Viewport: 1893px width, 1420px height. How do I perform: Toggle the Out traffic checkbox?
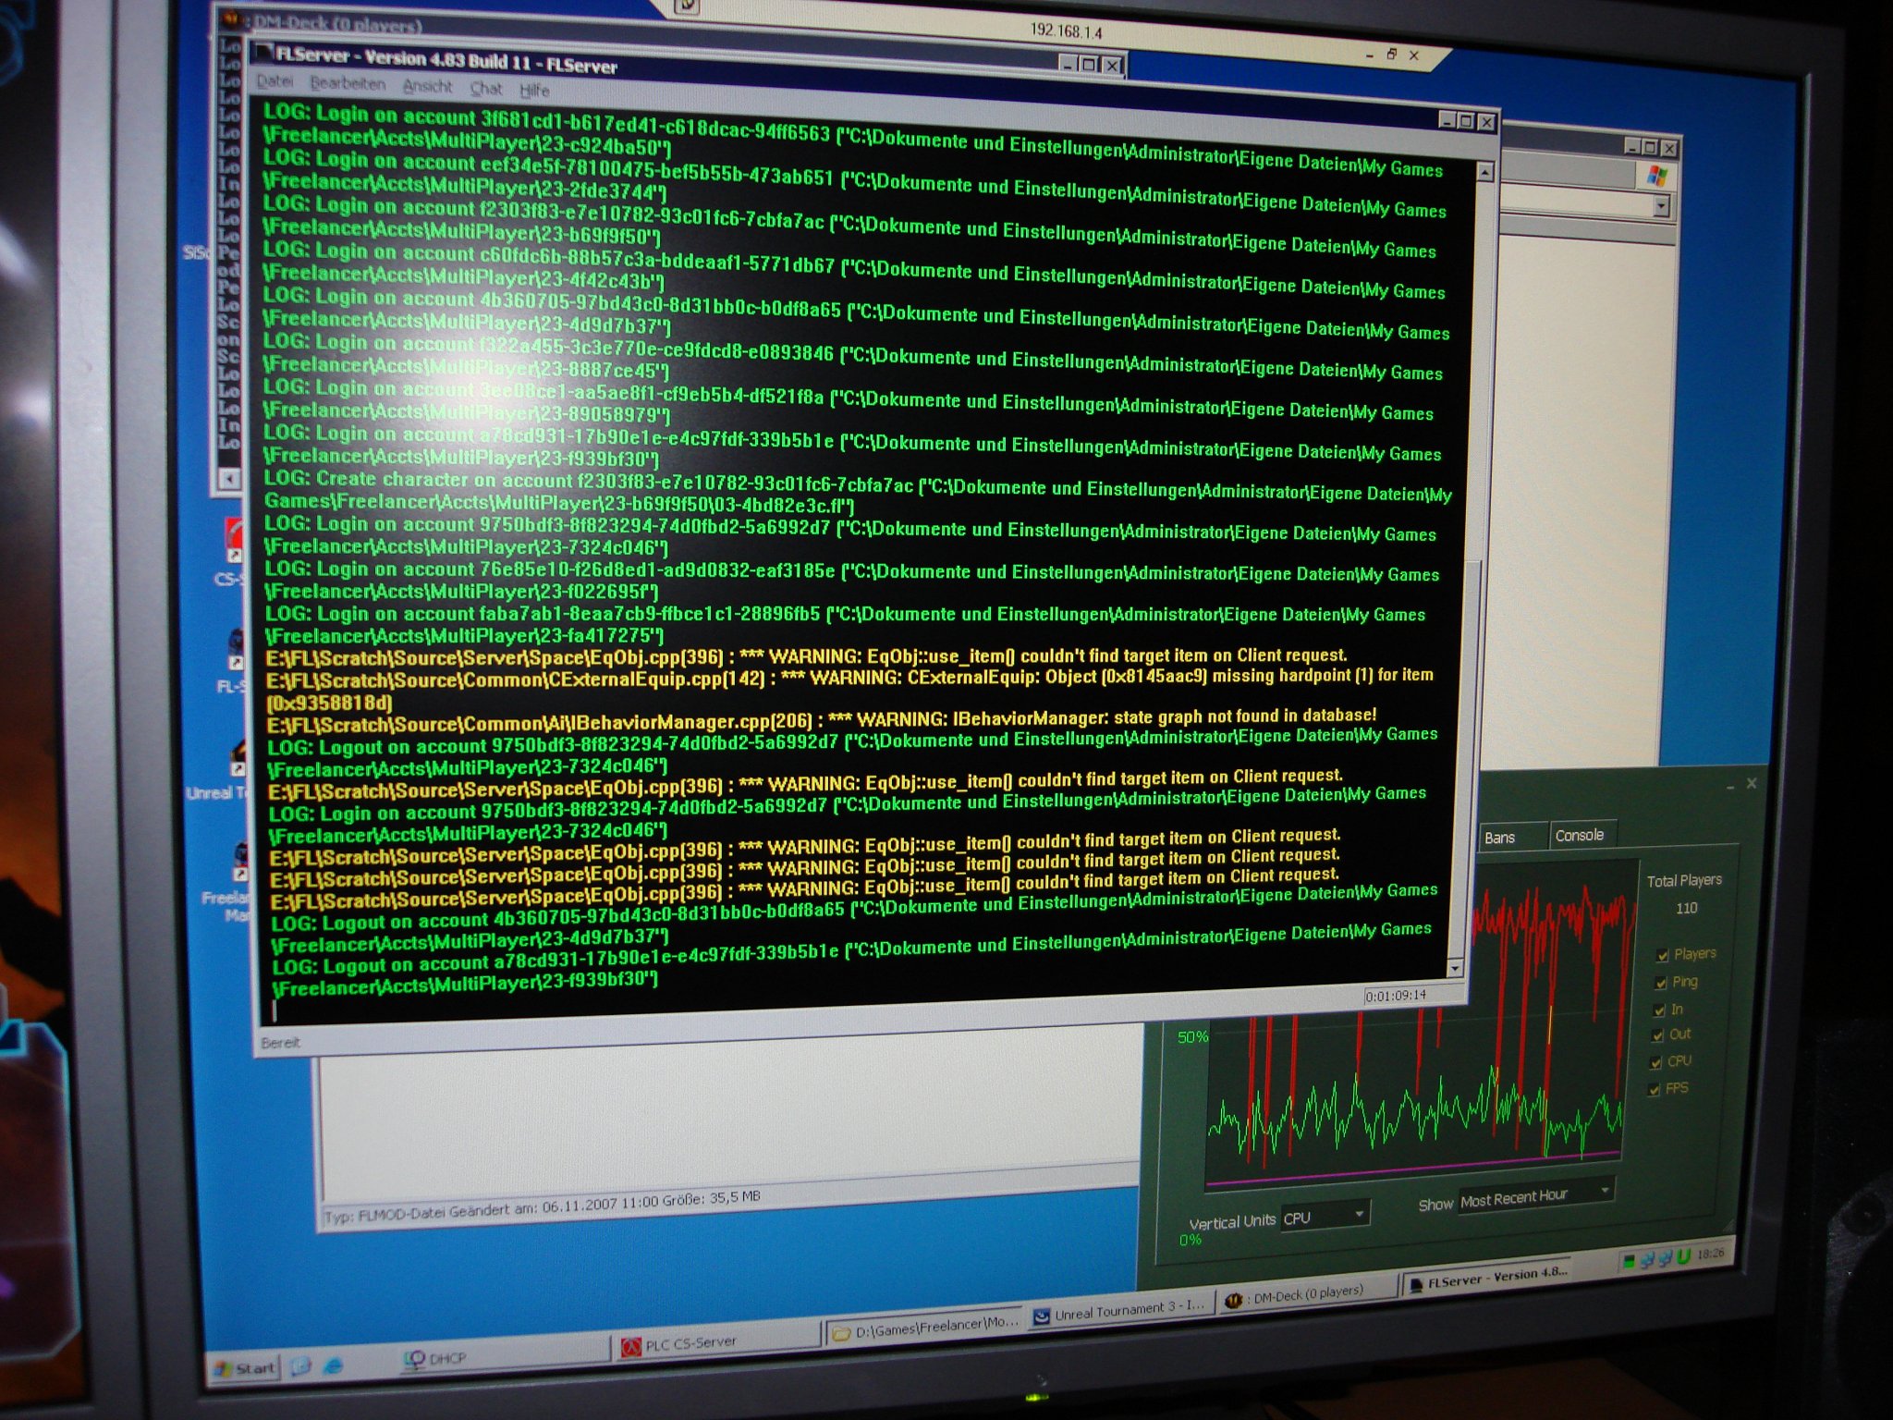[x=1657, y=1035]
